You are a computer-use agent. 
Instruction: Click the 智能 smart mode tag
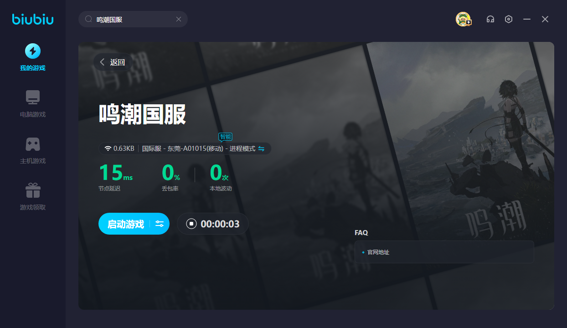(x=225, y=136)
